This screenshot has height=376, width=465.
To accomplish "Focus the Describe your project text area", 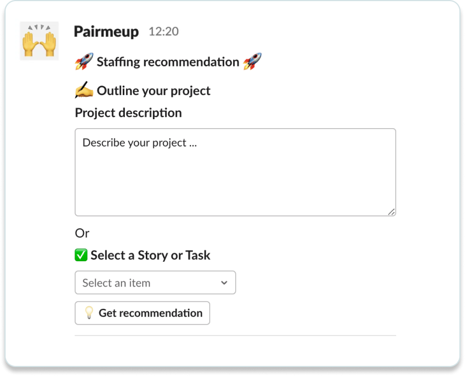I will [x=235, y=172].
